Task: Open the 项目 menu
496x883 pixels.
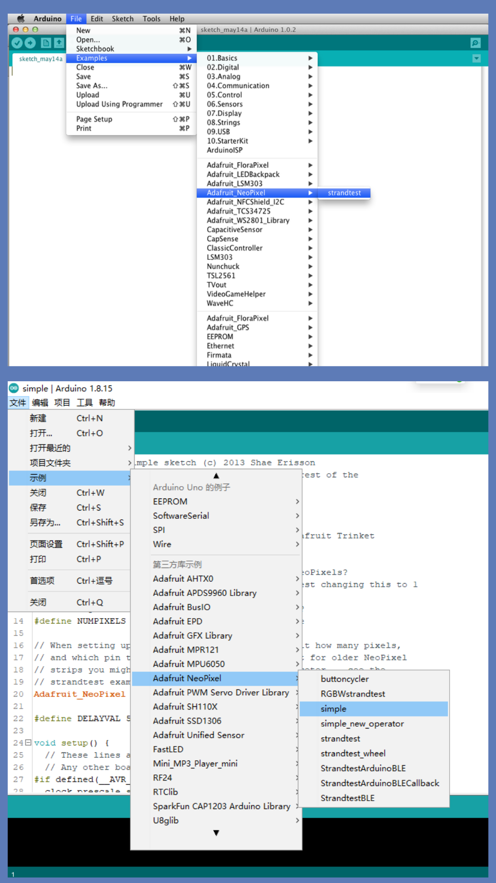Action: [62, 403]
